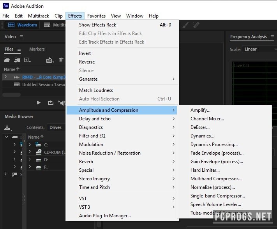Open the Contents Drives dropdown
The height and width of the screenshot is (229, 277).
[56, 127]
